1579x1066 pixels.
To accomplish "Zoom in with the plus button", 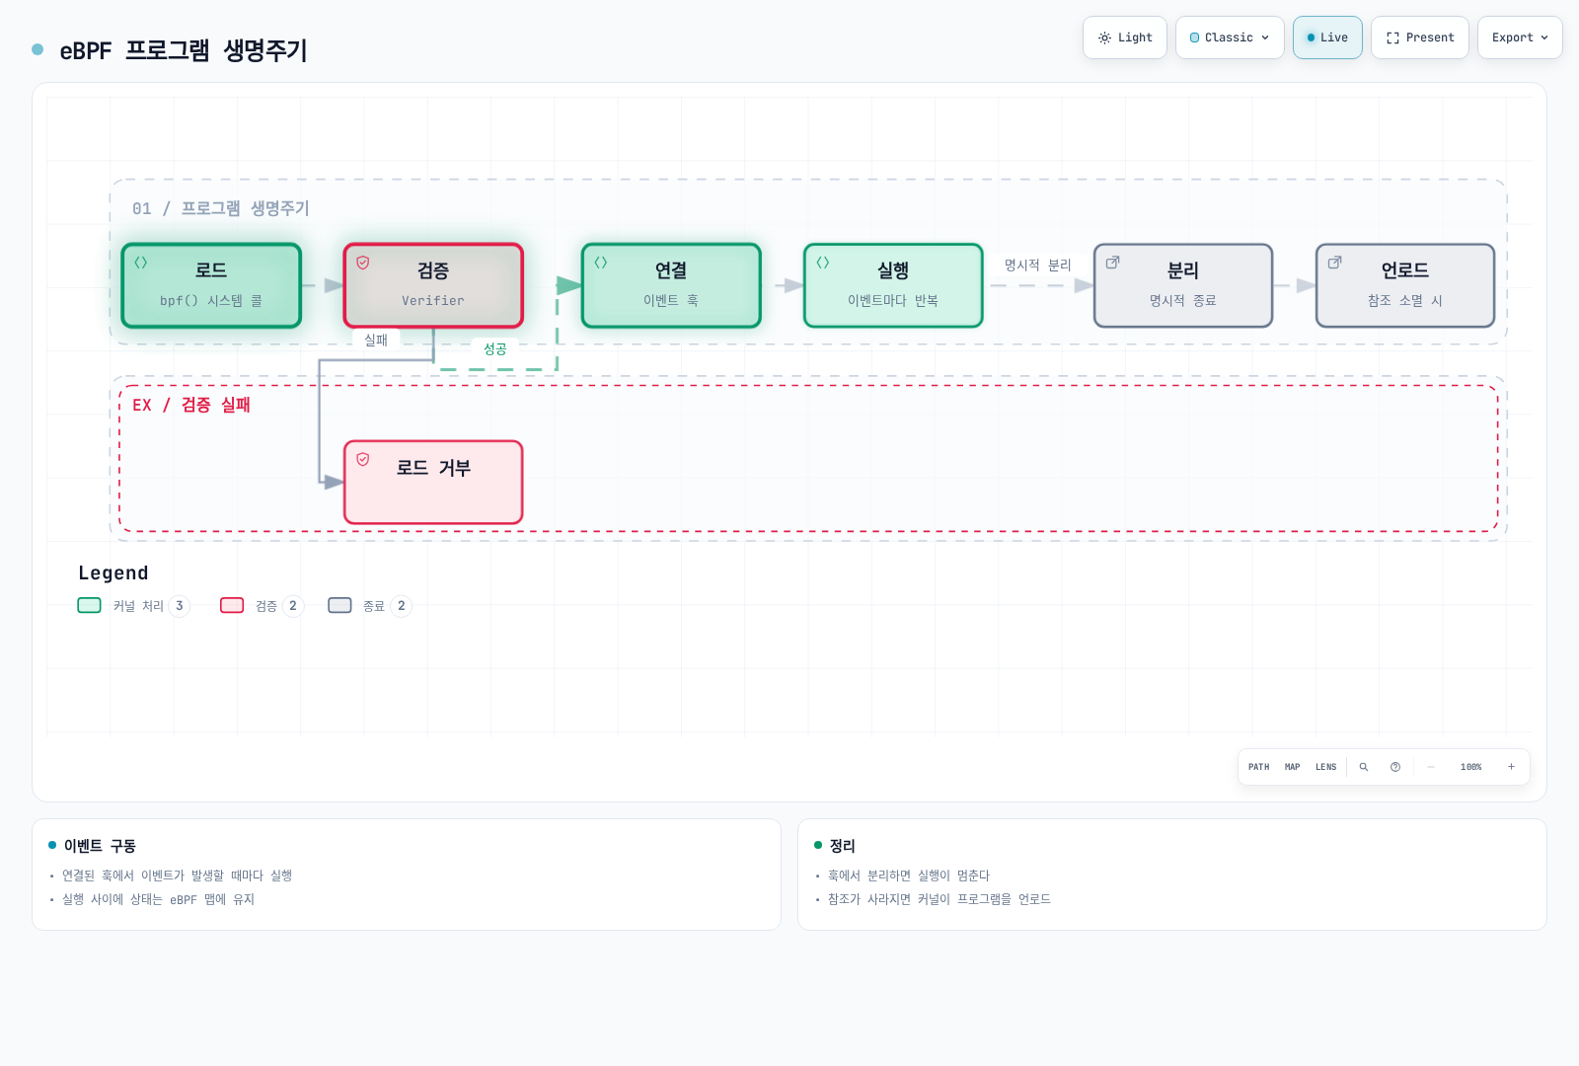I will pyautogui.click(x=1511, y=767).
